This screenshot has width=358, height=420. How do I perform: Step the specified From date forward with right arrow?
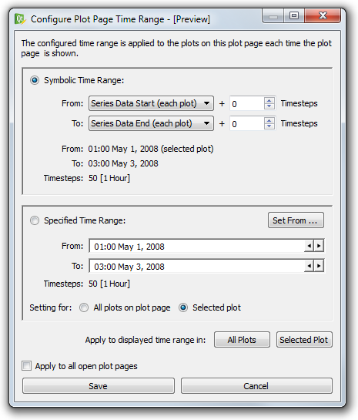[x=319, y=246]
